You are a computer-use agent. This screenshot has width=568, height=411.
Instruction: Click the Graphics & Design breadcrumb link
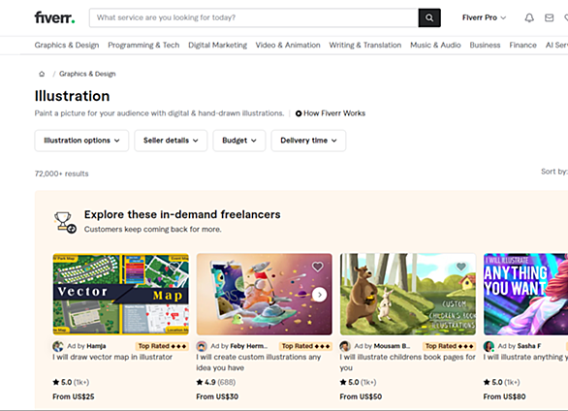(x=87, y=74)
